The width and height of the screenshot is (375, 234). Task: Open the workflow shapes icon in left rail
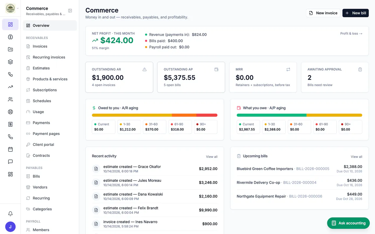[x=10, y=74]
